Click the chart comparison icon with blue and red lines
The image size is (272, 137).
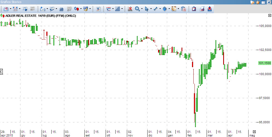[98, 9]
